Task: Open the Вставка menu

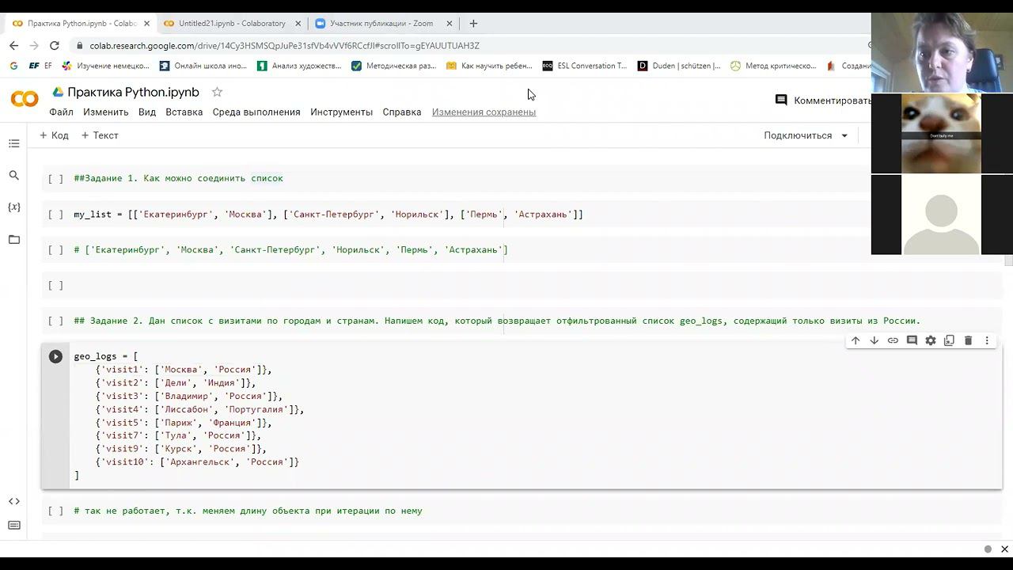Action: (x=184, y=112)
